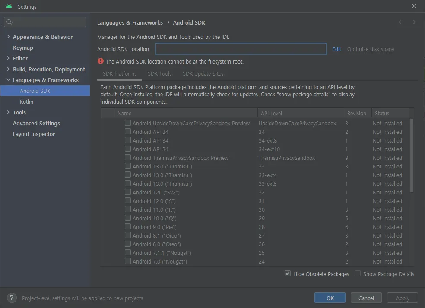Collapse Languages & Frameworks section

(8, 80)
